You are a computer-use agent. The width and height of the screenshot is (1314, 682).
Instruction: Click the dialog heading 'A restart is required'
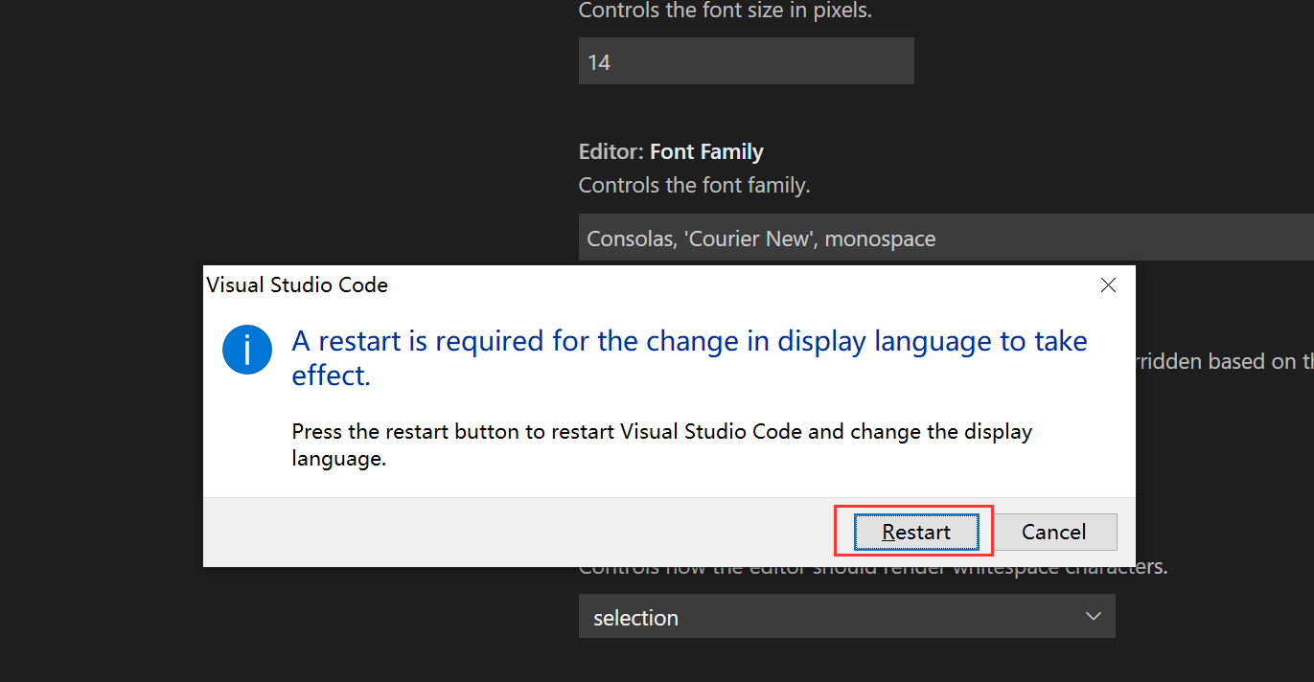click(689, 357)
